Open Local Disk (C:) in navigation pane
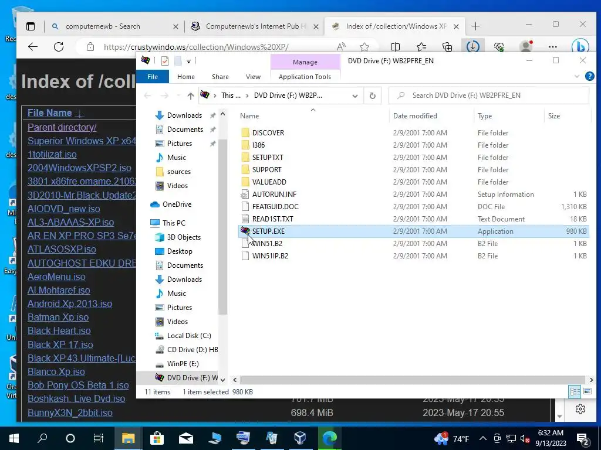The width and height of the screenshot is (601, 450). tap(188, 336)
